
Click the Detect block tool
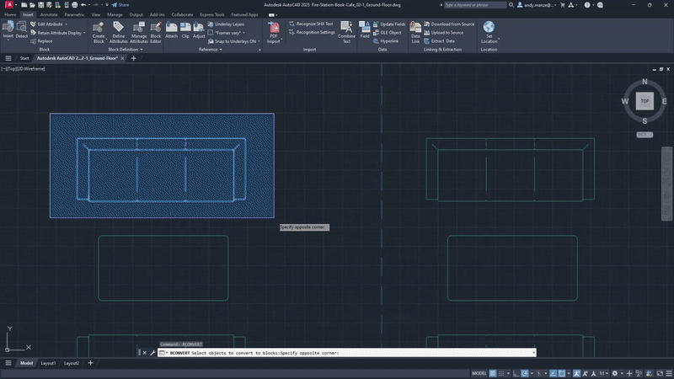[x=22, y=30]
